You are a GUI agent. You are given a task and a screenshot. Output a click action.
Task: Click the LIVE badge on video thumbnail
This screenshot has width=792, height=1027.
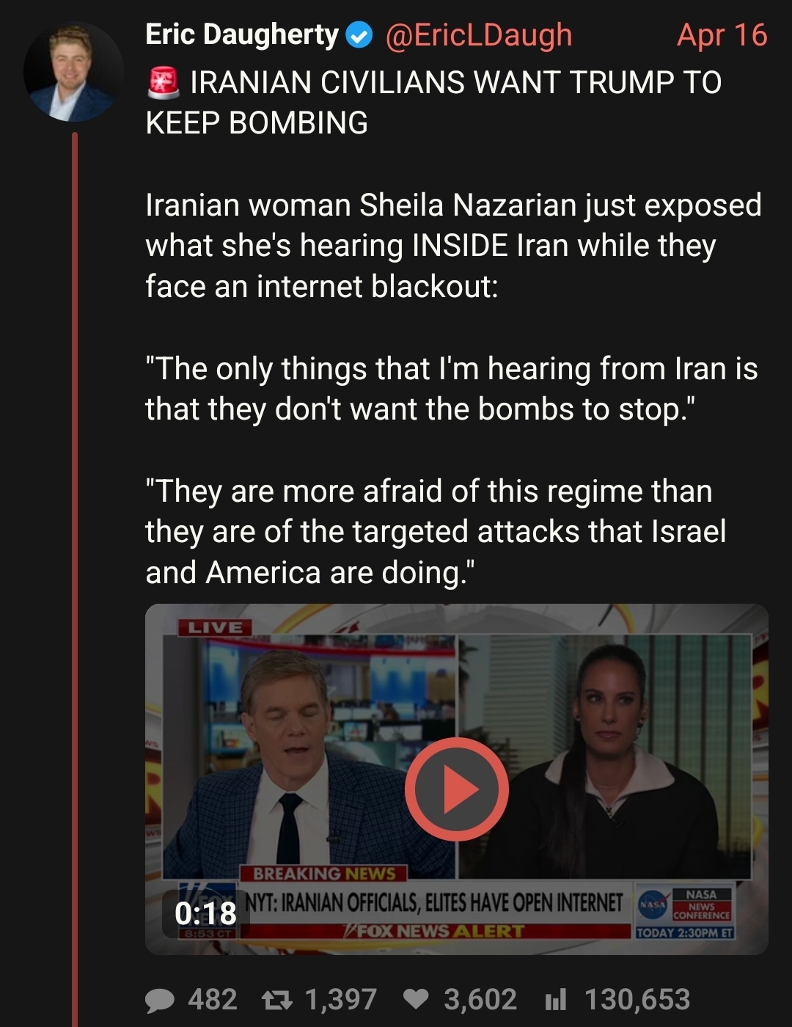pos(215,627)
